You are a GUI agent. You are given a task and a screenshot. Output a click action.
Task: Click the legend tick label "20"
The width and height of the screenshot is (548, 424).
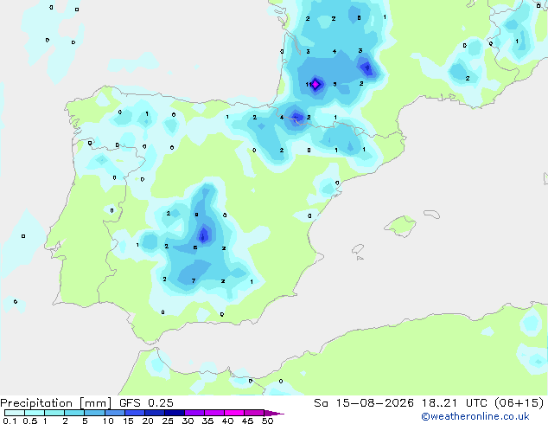click(x=148, y=421)
